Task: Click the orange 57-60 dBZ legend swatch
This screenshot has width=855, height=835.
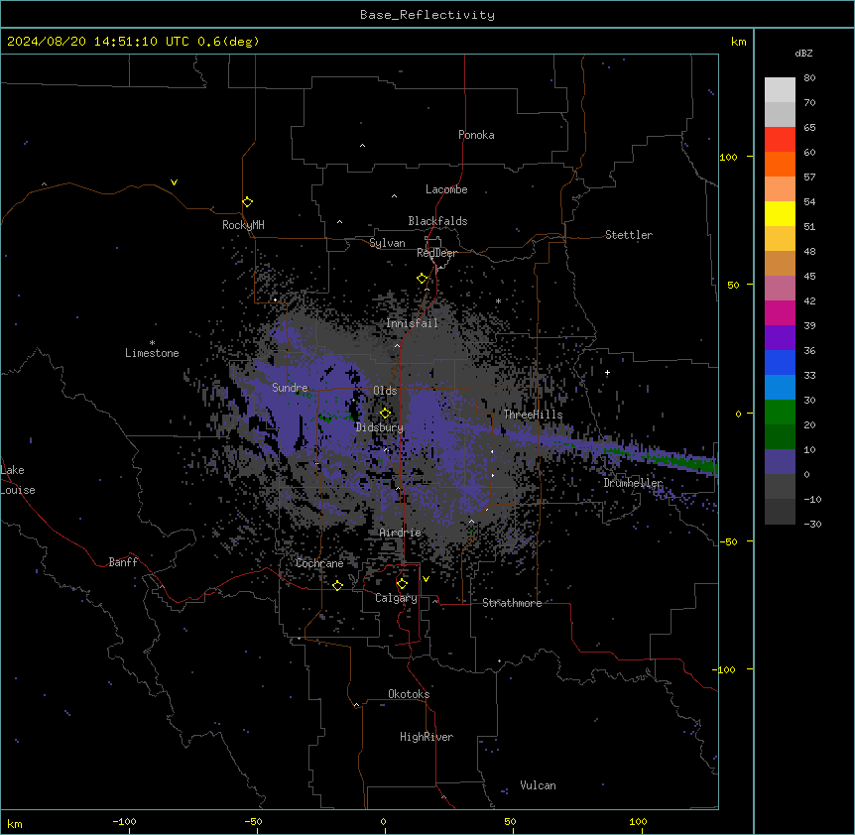Action: pos(780,165)
